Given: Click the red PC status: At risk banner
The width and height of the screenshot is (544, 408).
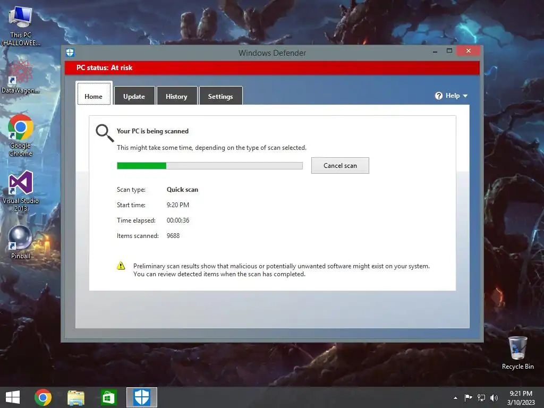Looking at the screenshot, I should [272, 67].
